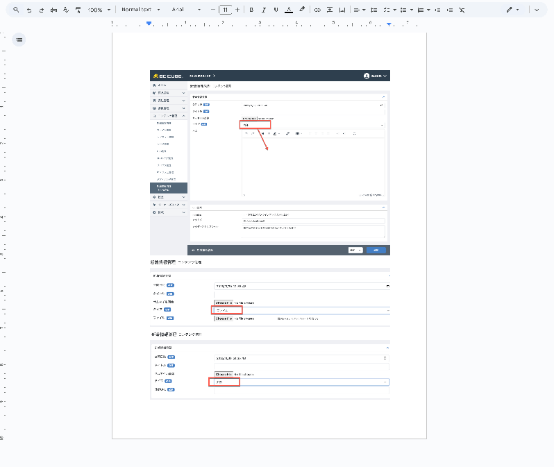Image resolution: width=554 pixels, height=467 pixels.
Task: Open the highlight color picker
Action: tap(302, 10)
